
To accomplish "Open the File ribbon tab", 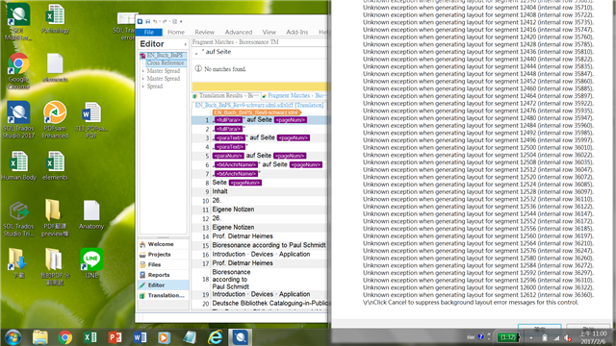I will click(x=149, y=32).
